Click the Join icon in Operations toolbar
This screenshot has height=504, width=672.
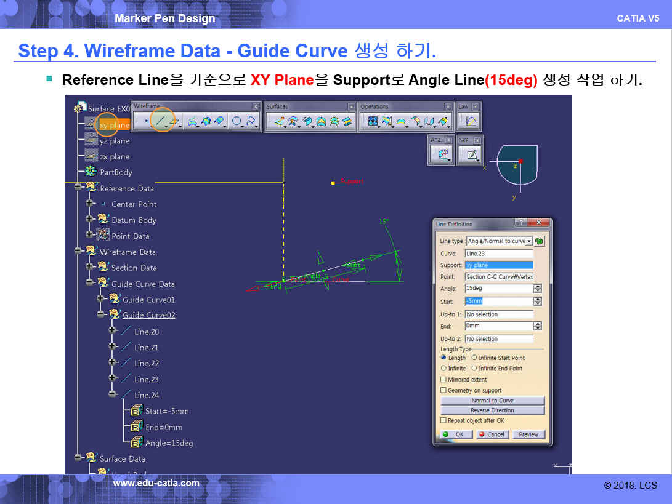[x=372, y=122]
